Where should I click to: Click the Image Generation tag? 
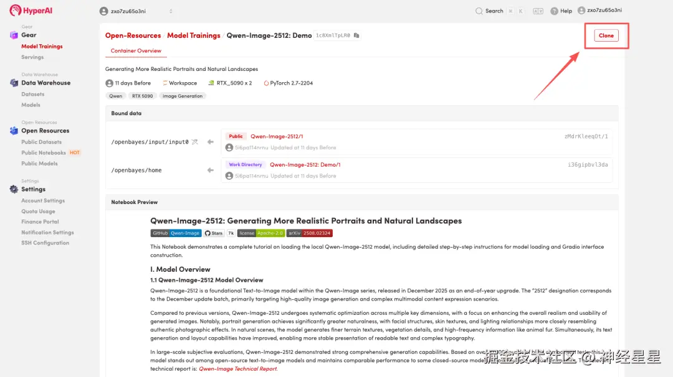coord(183,96)
